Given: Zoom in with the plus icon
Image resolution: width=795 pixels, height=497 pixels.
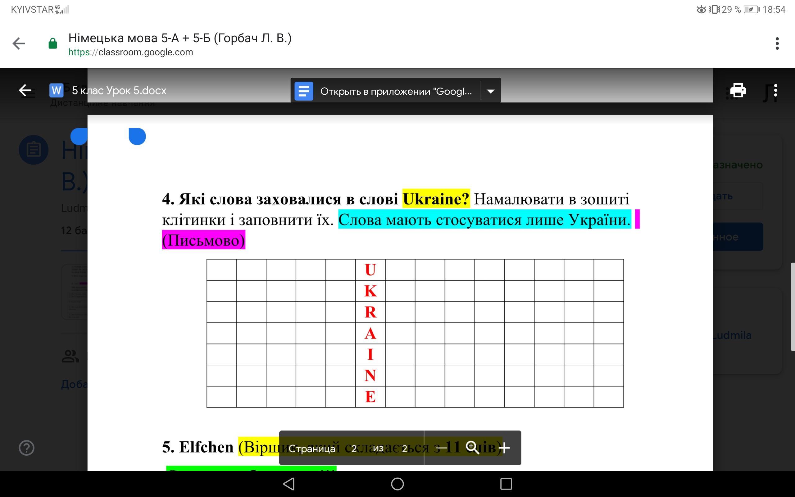Looking at the screenshot, I should tap(504, 448).
